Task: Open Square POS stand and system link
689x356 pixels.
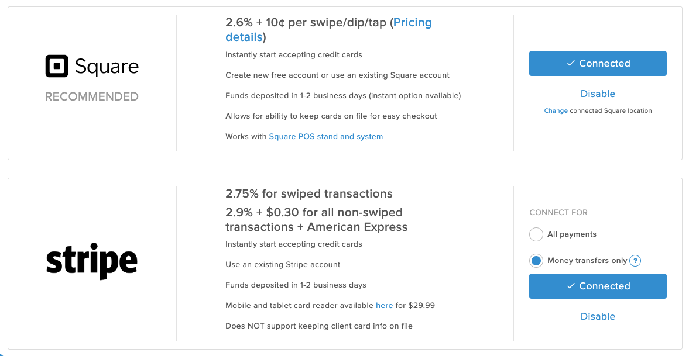Action: (325, 137)
